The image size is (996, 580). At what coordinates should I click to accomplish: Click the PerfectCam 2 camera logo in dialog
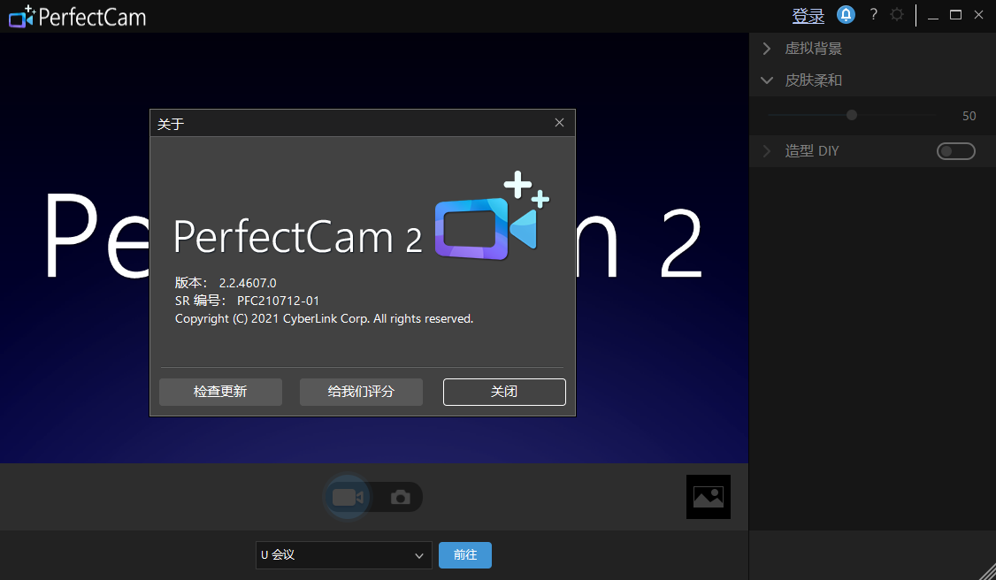click(492, 217)
